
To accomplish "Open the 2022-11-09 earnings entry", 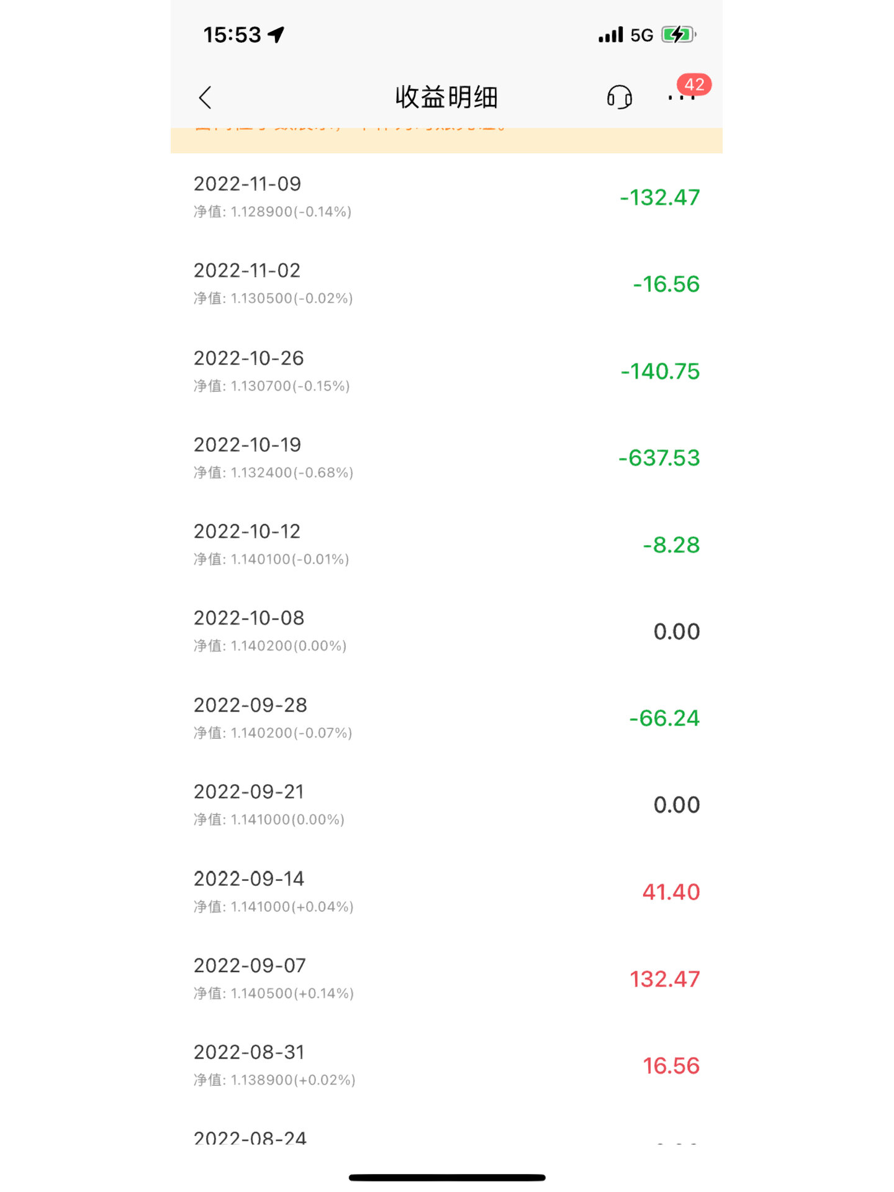I will point(446,197).
